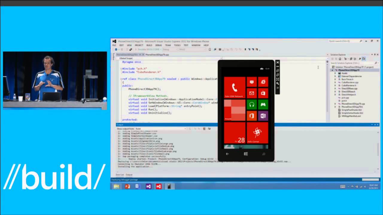Image resolution: width=383 pixels, height=215 pixels.
Task: Open the Toolbox side tab
Action: (x=113, y=56)
